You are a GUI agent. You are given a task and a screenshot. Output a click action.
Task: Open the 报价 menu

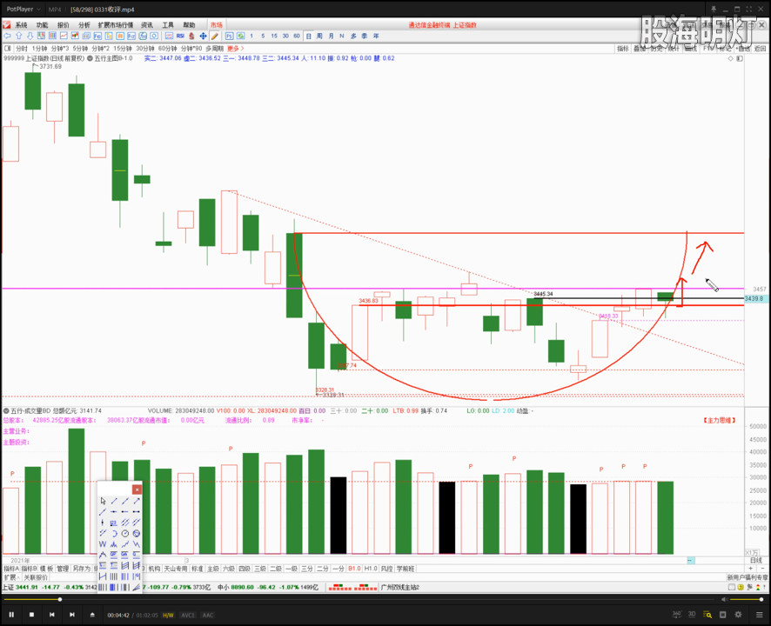click(64, 25)
